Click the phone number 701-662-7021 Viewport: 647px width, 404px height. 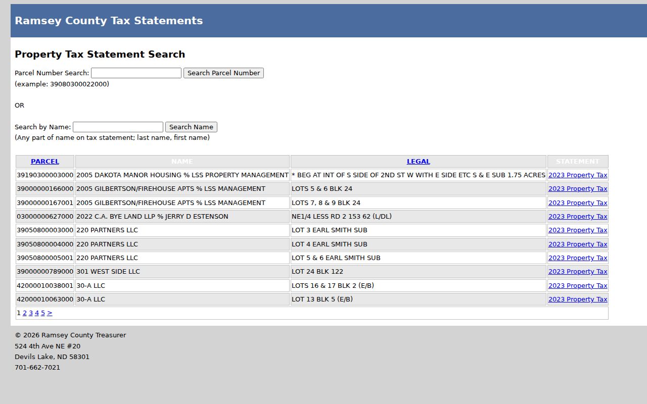pos(37,368)
